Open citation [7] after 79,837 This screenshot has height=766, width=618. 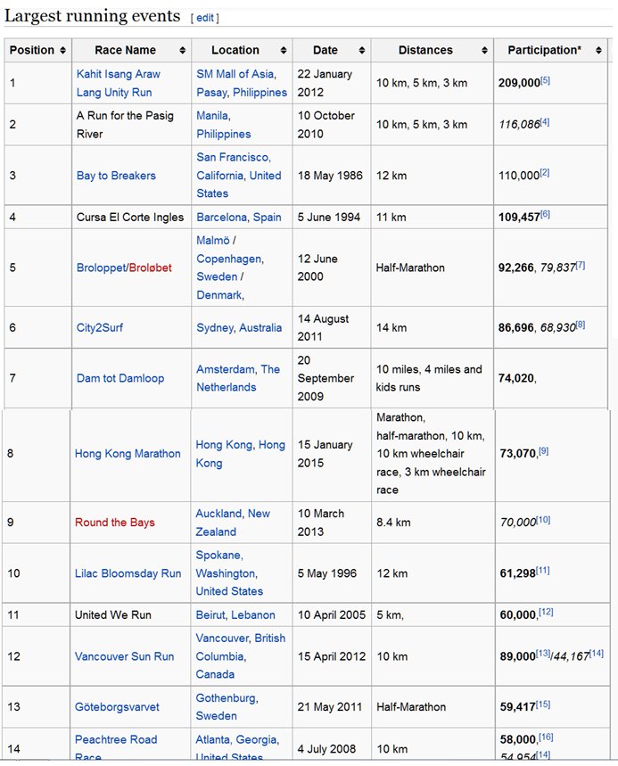click(x=580, y=265)
